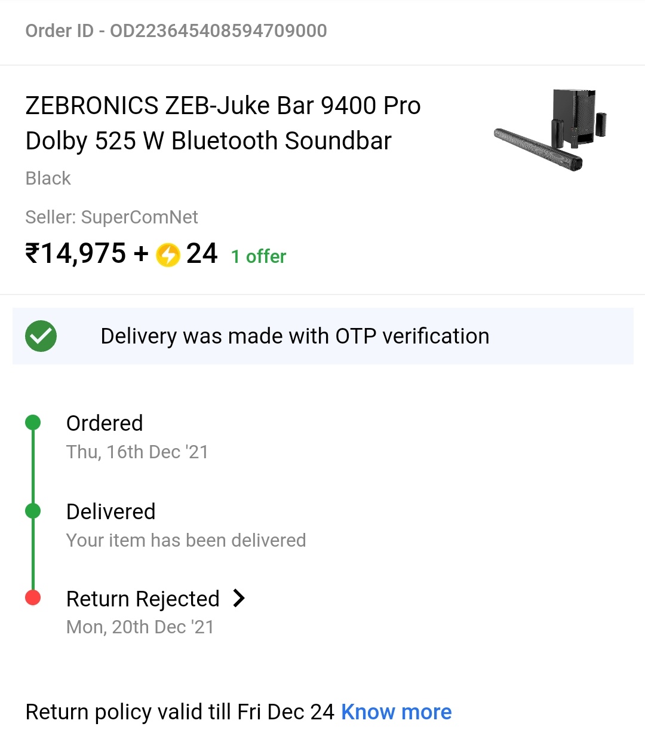Tap the Mon, 20th Dec '21 rejection date

pos(140,627)
